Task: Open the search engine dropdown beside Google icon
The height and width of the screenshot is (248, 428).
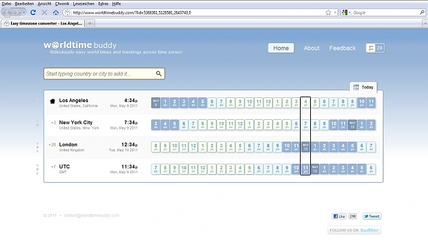Action: point(350,12)
